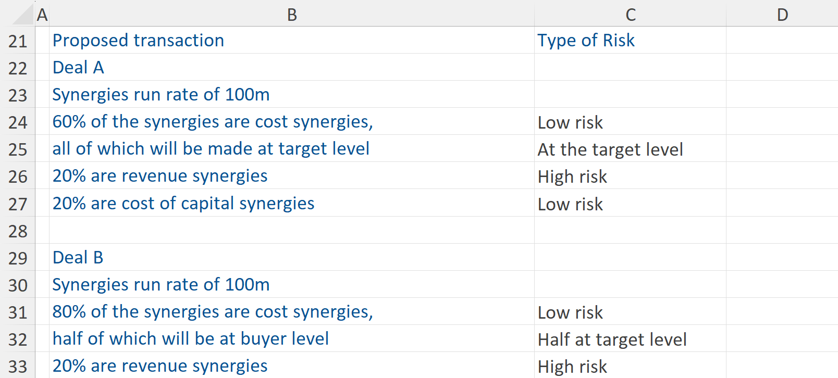Select 'all of which will be made at target level' cell
Screen dimensions: 838x378
211,149
